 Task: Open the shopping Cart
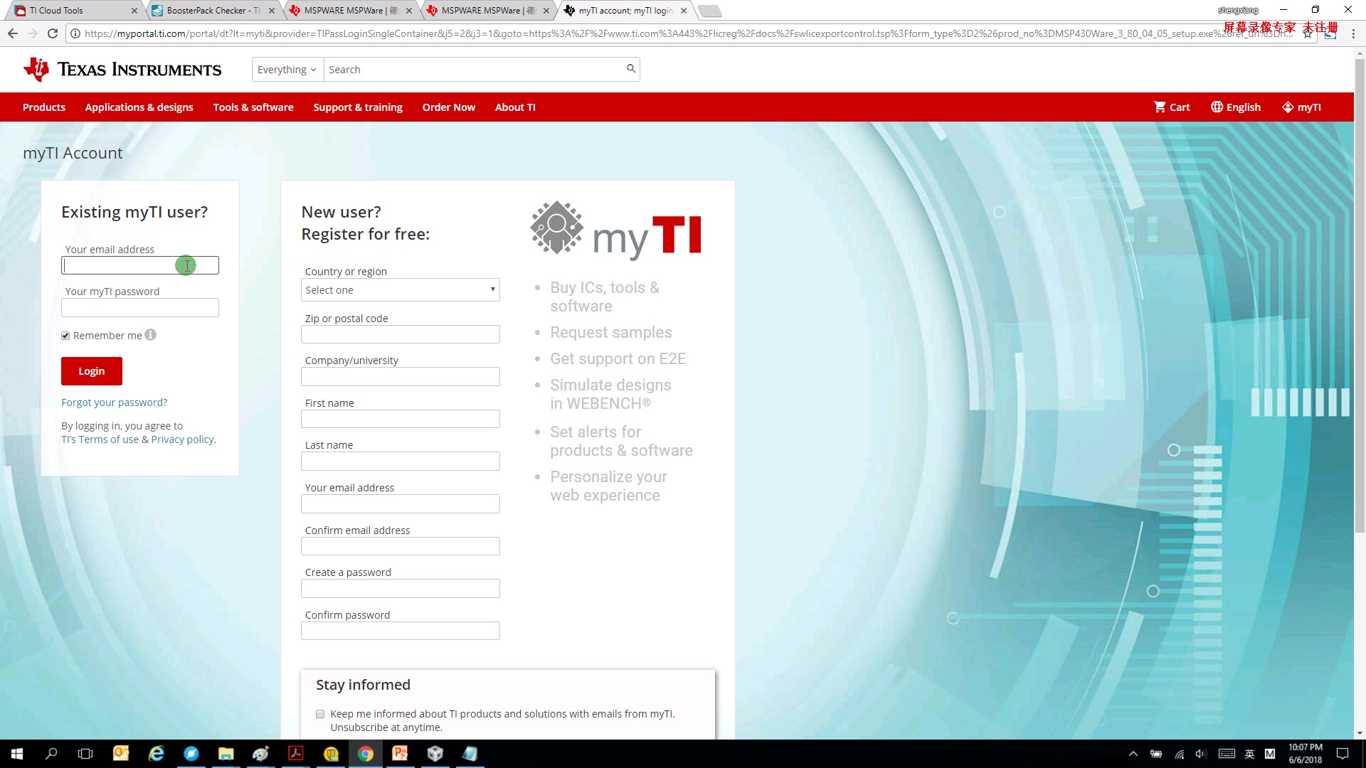coord(1172,107)
